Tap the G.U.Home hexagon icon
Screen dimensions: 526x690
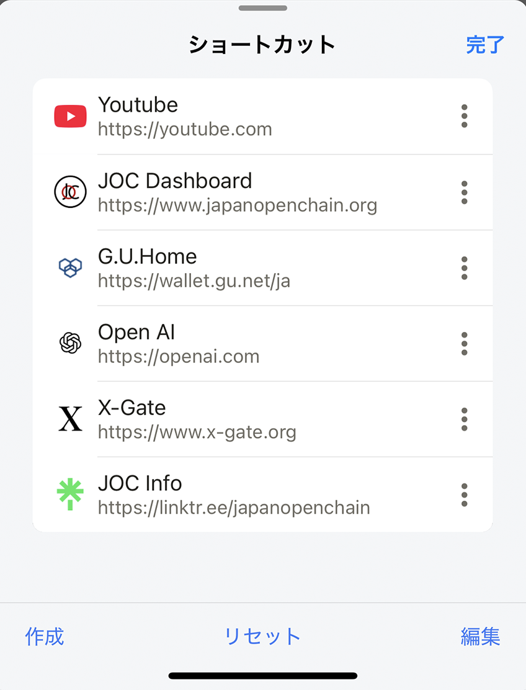click(70, 268)
